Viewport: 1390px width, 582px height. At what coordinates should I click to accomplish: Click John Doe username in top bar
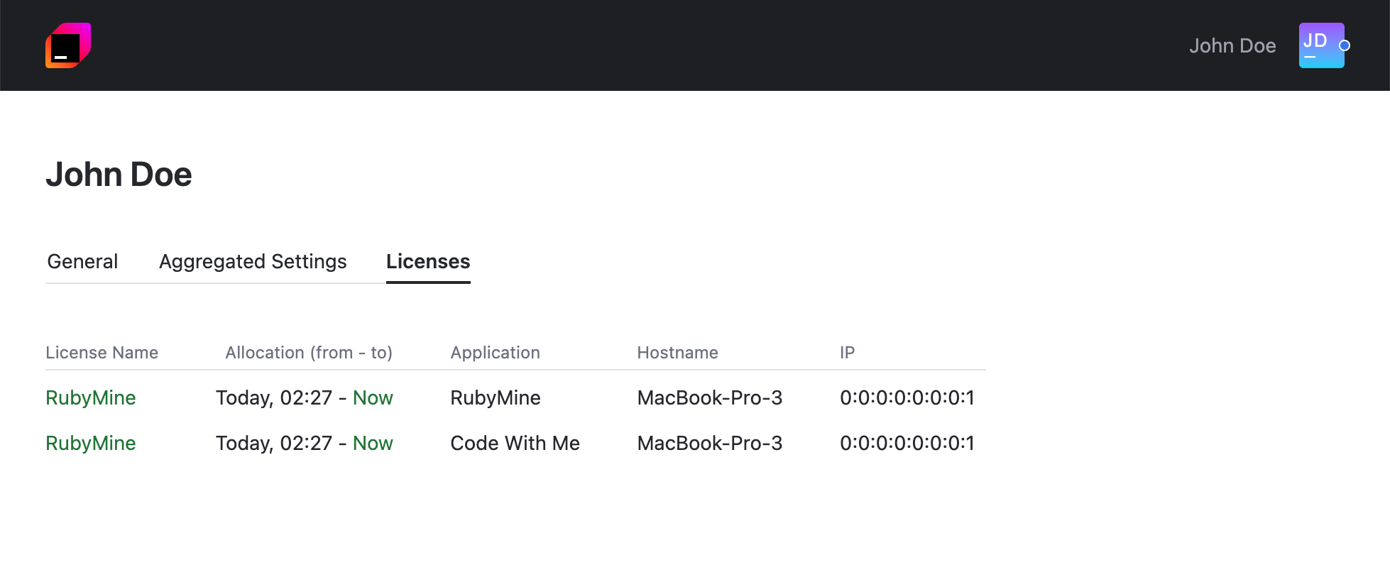pyautogui.click(x=1232, y=46)
